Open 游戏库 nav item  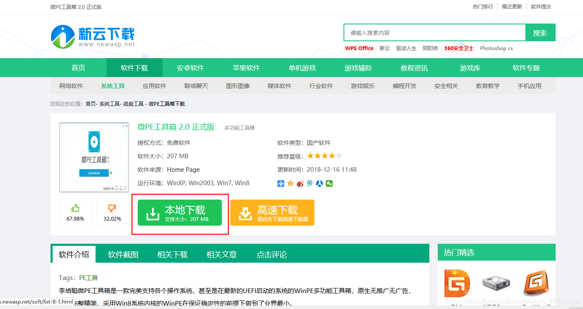tap(470, 68)
